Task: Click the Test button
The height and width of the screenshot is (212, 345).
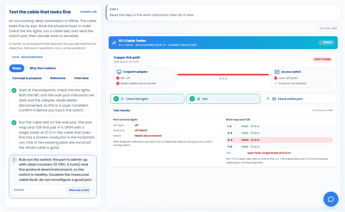Action: pyautogui.click(x=223, y=99)
